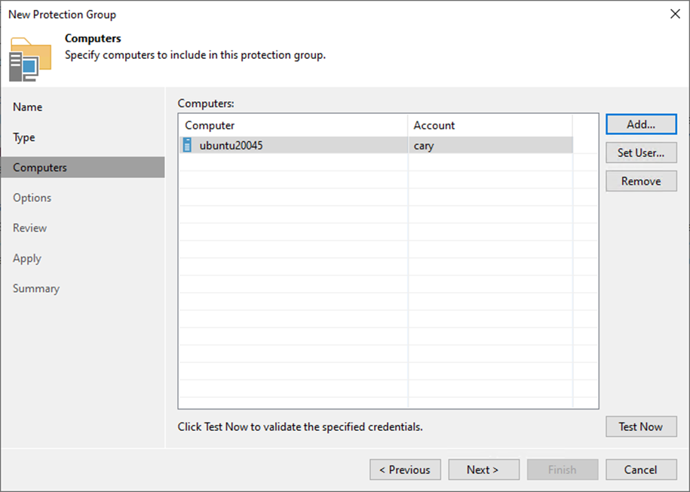Select the Name step in the sidebar

coord(27,106)
